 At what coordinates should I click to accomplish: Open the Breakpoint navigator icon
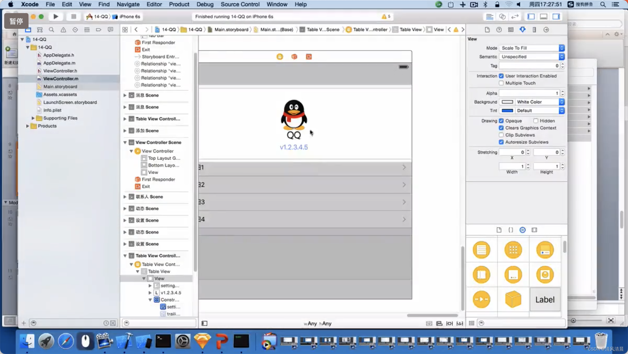click(x=99, y=30)
